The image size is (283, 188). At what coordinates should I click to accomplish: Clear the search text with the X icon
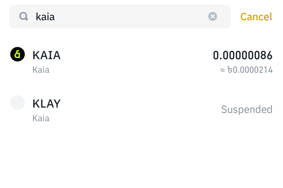[x=213, y=16]
